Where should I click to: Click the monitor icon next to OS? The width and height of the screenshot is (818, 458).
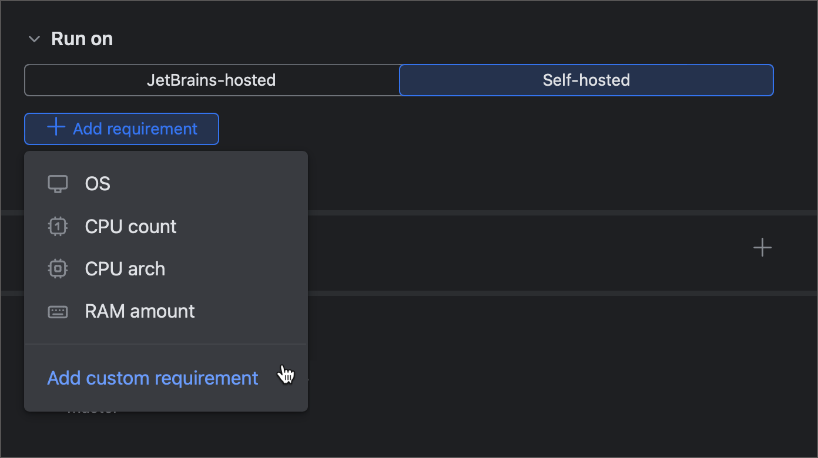pyautogui.click(x=58, y=183)
